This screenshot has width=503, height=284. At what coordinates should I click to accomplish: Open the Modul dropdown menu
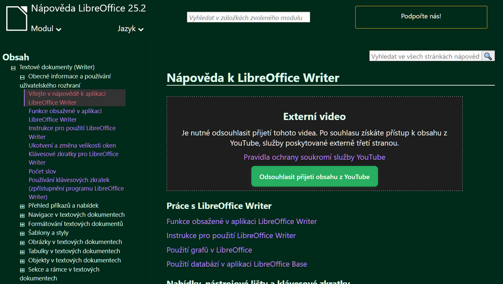coord(46,29)
